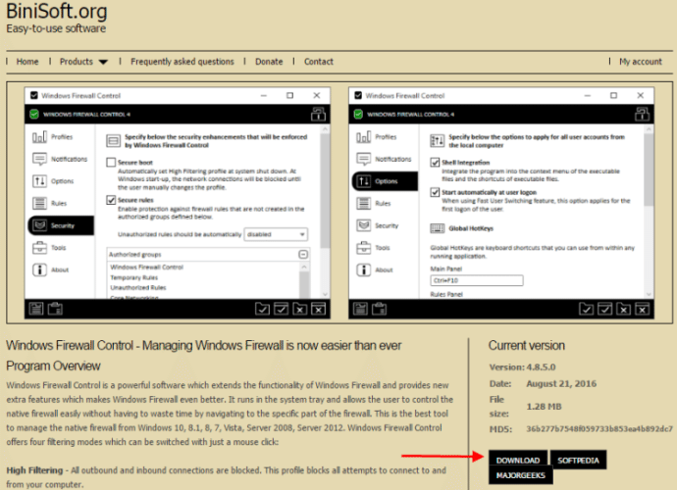Open the unauthorized rules 'disabled' dropdown
This screenshot has height=490, width=677.
(276, 234)
